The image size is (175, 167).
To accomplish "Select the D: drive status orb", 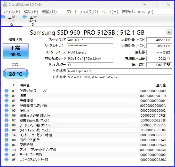I will [25, 17].
